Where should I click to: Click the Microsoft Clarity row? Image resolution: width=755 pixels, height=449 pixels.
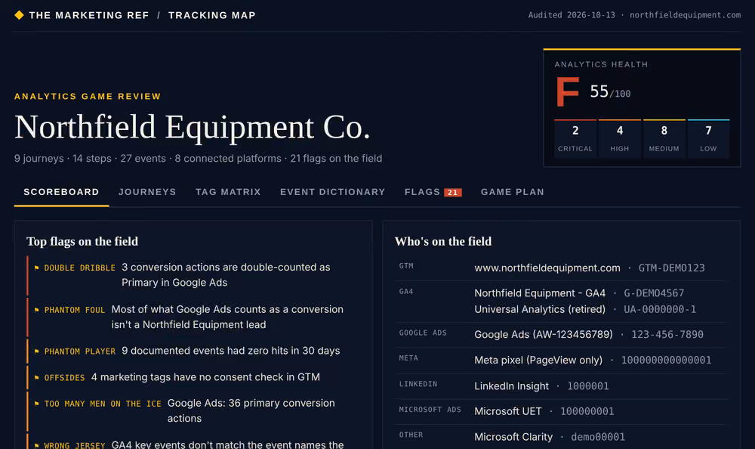(x=561, y=437)
